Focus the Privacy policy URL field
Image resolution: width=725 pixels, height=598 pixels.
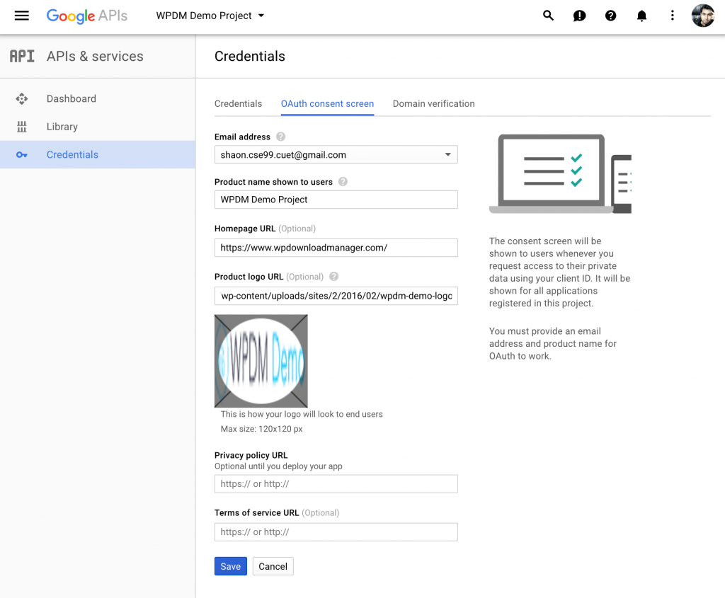point(336,484)
